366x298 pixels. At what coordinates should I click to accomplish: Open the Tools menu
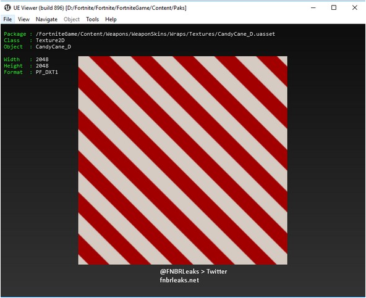click(93, 19)
